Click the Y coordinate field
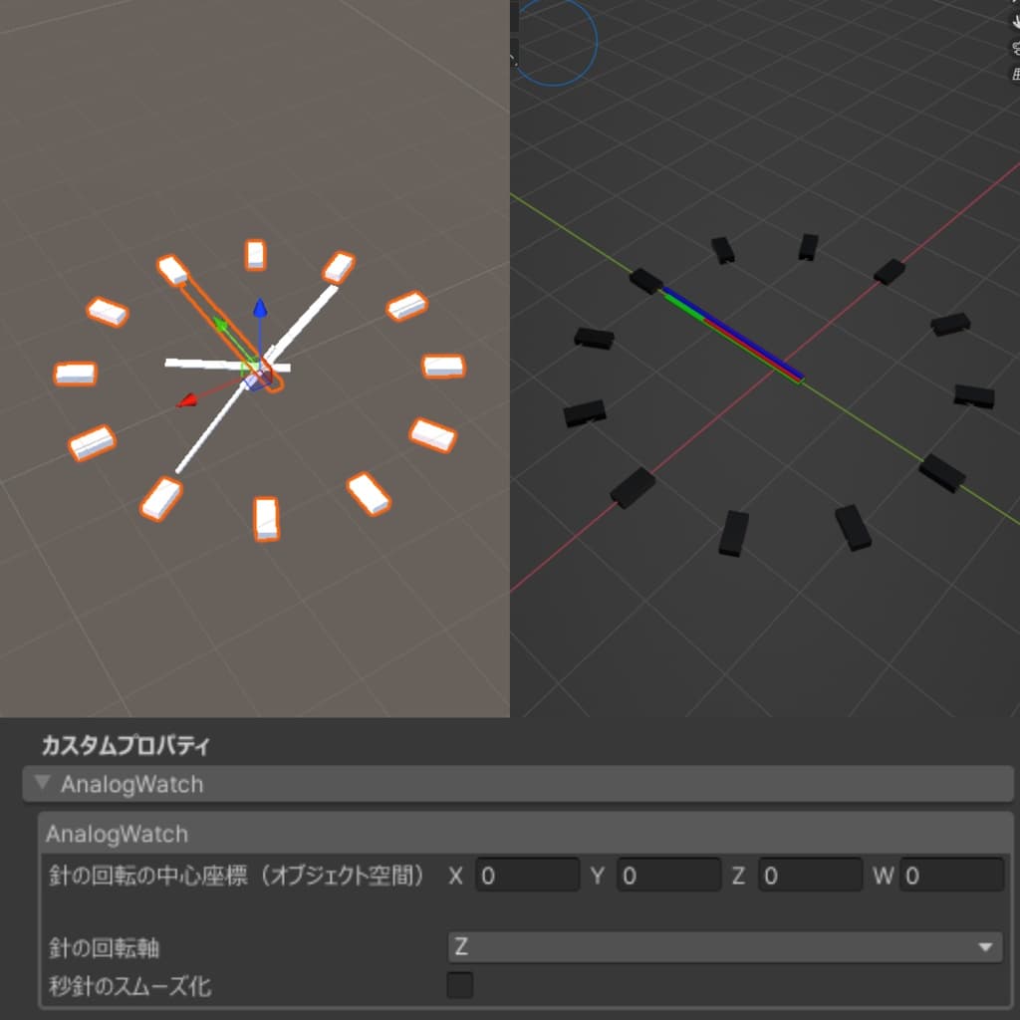The image size is (1020, 1020). click(668, 876)
